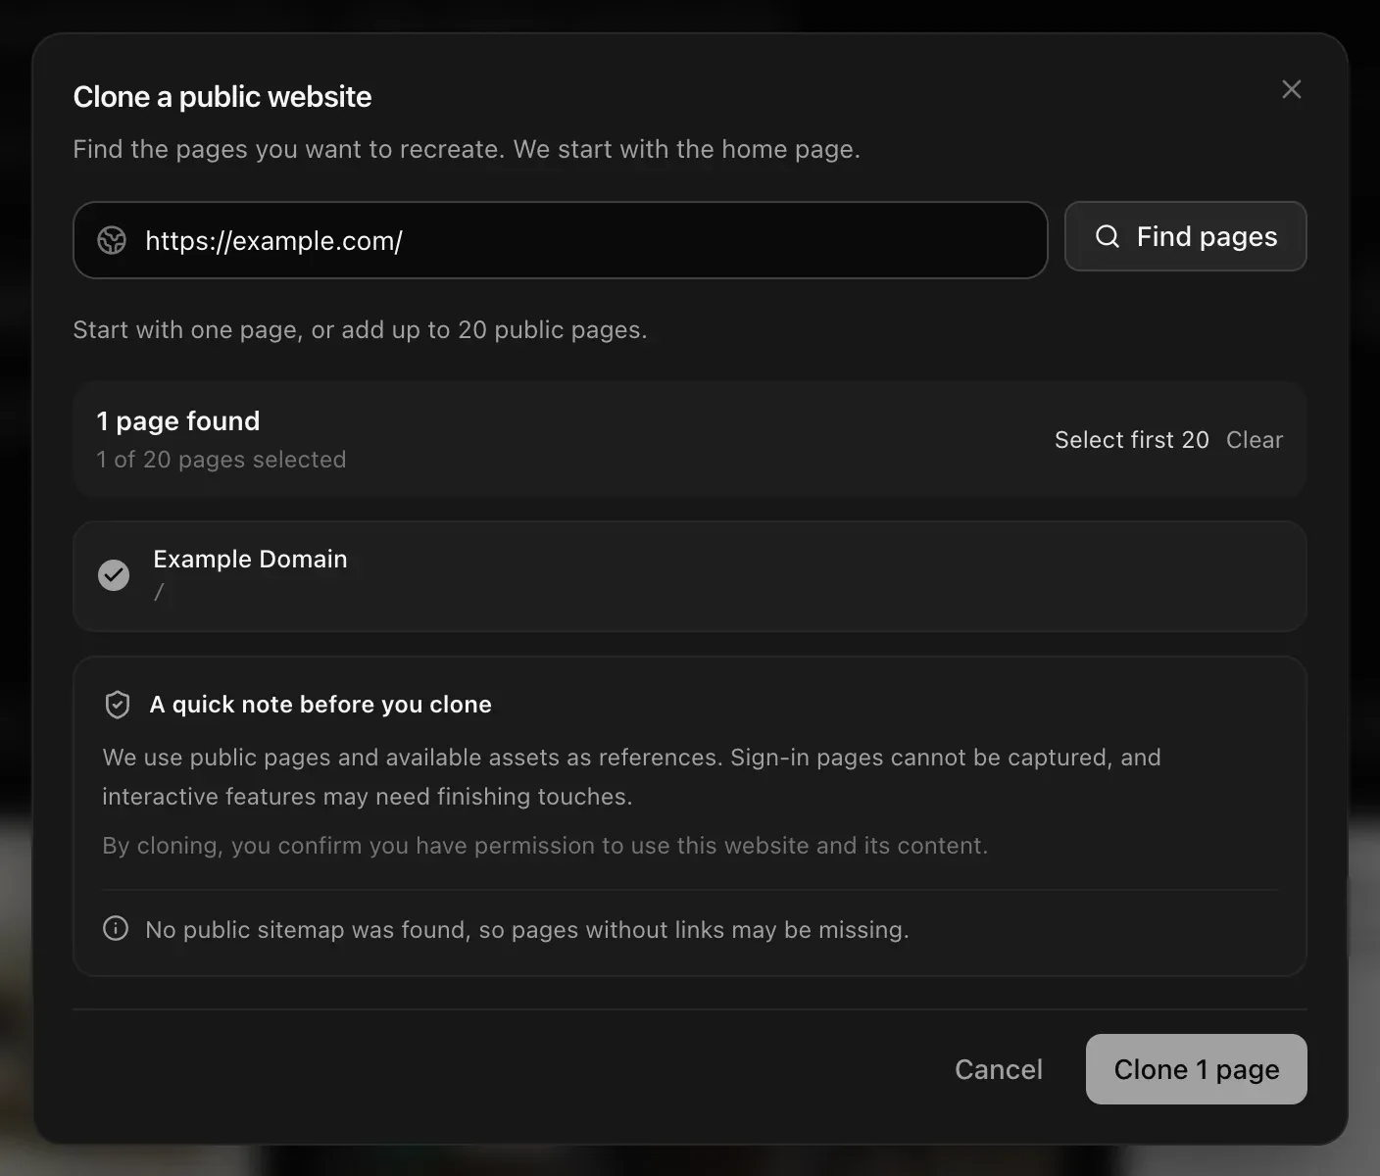Click 'A quick note before you clone' heading
Viewport: 1380px width, 1176px height.
(x=320, y=705)
